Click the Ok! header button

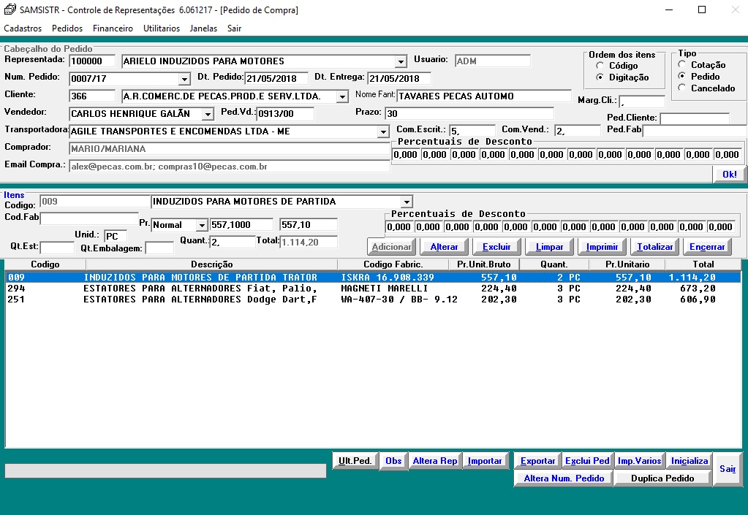pyautogui.click(x=729, y=175)
